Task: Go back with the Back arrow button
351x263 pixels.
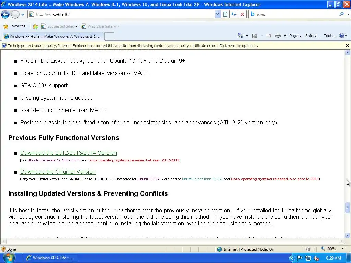Action: pyautogui.click(x=5, y=14)
